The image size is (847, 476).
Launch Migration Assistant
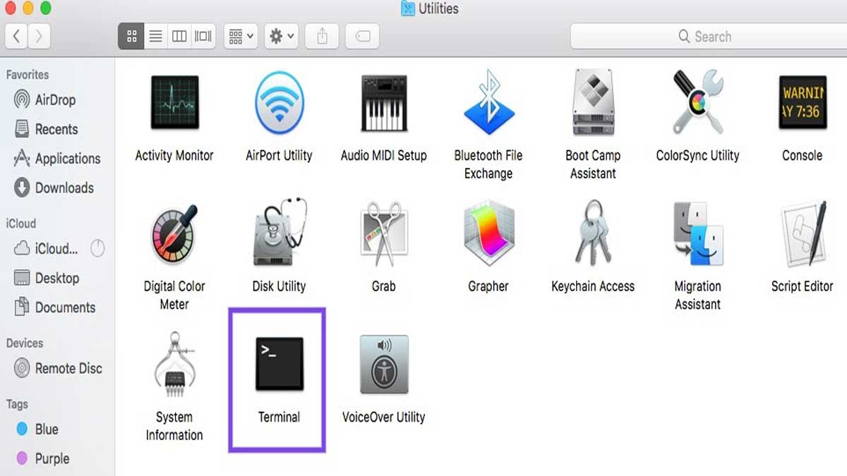coord(697,233)
